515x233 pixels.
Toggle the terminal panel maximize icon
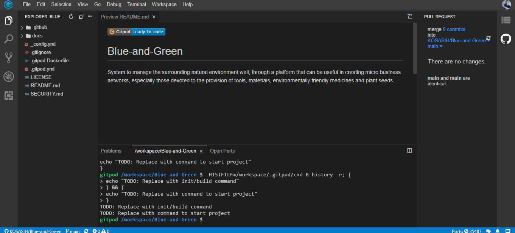(409, 151)
